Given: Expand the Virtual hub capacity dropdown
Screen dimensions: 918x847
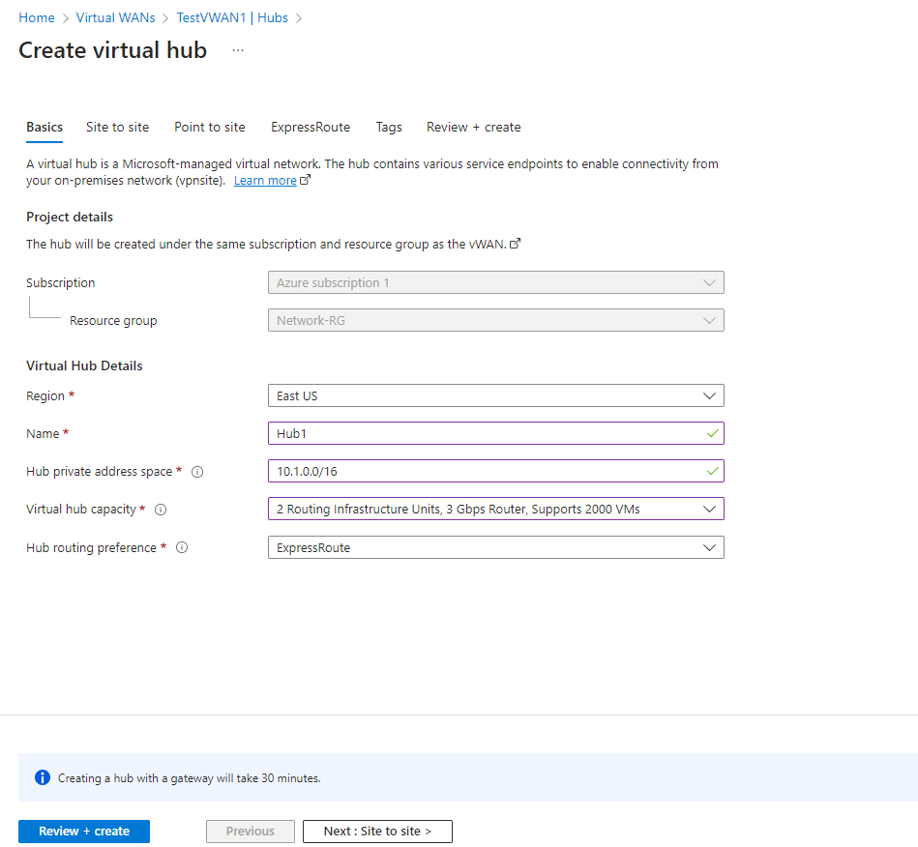Looking at the screenshot, I should tap(495, 509).
